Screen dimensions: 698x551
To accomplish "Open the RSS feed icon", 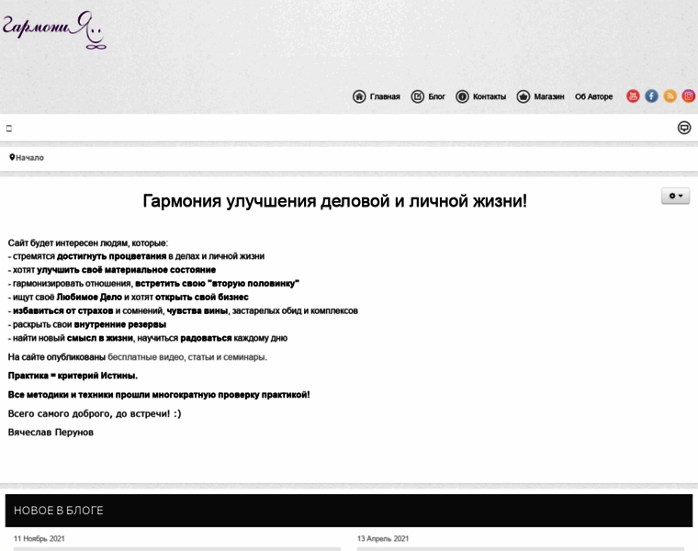I will [670, 96].
